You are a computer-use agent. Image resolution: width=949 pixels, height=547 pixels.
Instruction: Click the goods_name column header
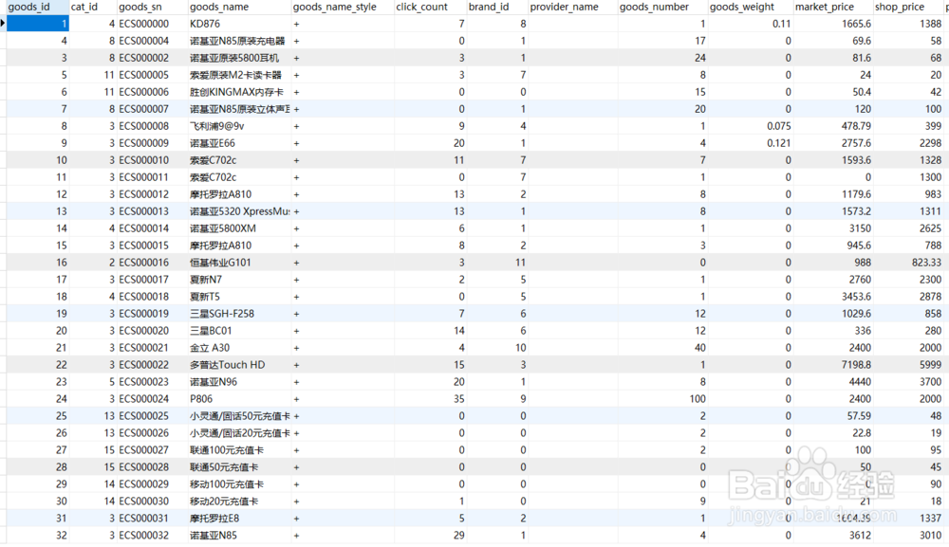[239, 7]
